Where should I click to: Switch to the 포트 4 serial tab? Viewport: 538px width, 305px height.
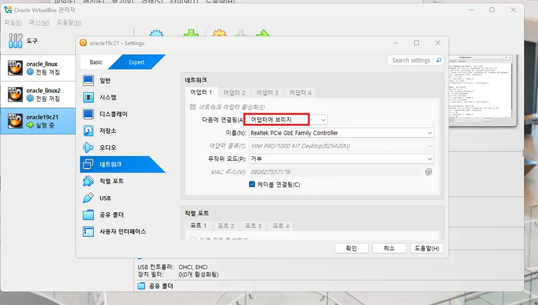(x=281, y=226)
